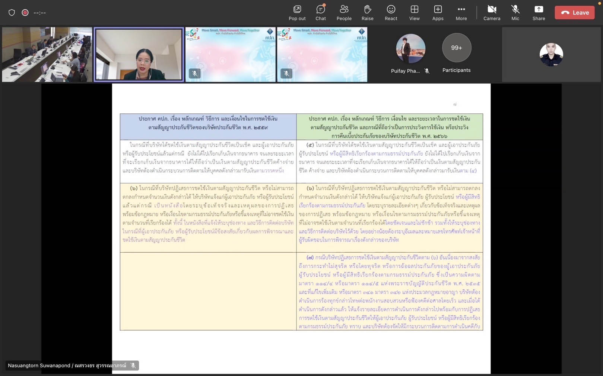Open the Apps panel

click(x=438, y=13)
